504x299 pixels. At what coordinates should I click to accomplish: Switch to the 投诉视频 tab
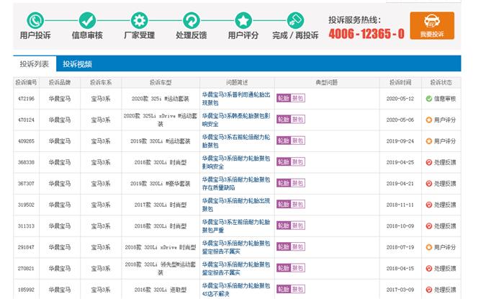[77, 64]
